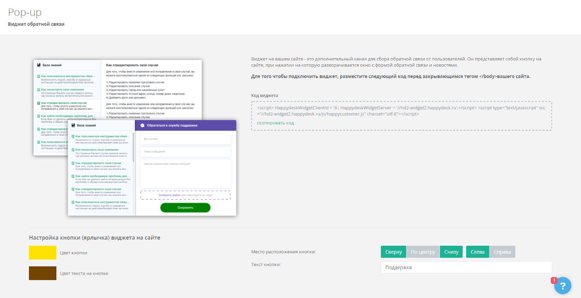This screenshot has height=298, width=581.
Task: Click the widget preview thumbnail image
Action: click(135, 138)
